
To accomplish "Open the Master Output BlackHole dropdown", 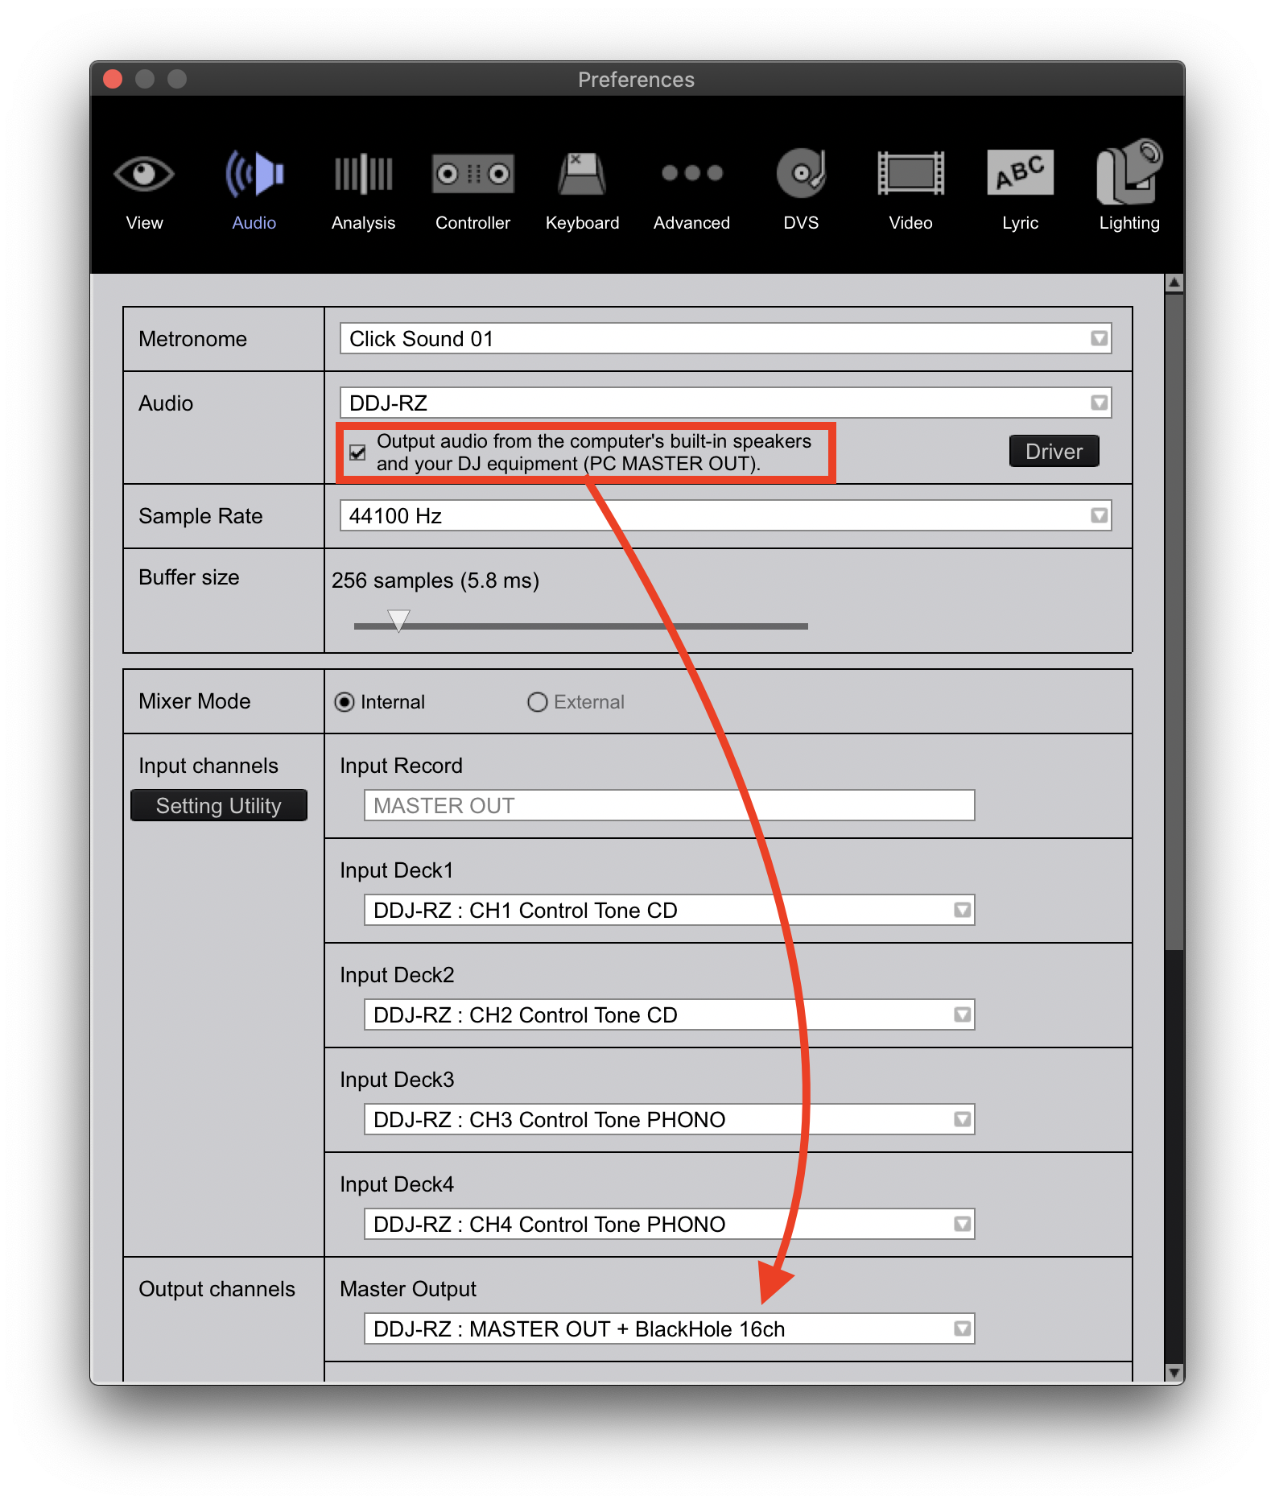I will [x=670, y=1328].
